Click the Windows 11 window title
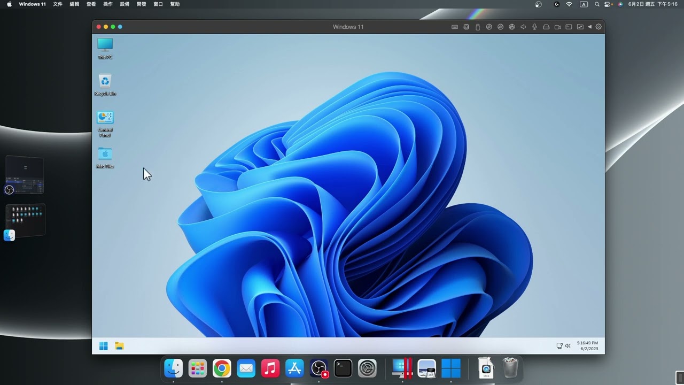 pos(348,27)
